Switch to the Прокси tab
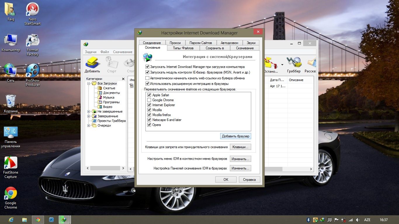Screen dimensions: 399x224 pyautogui.click(x=175, y=43)
